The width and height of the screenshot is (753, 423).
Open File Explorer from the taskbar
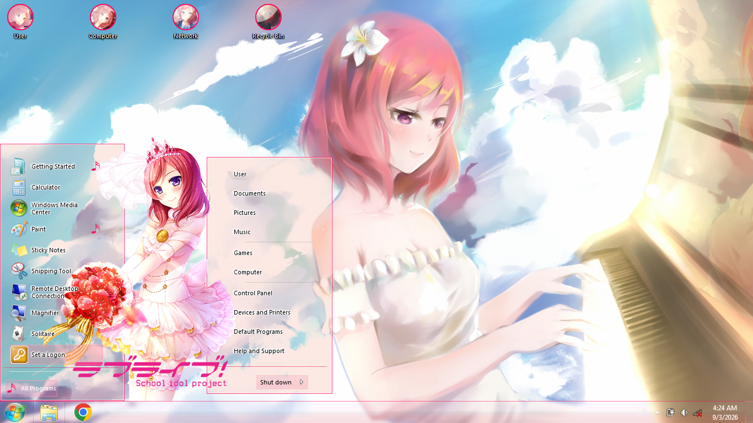[x=49, y=413]
